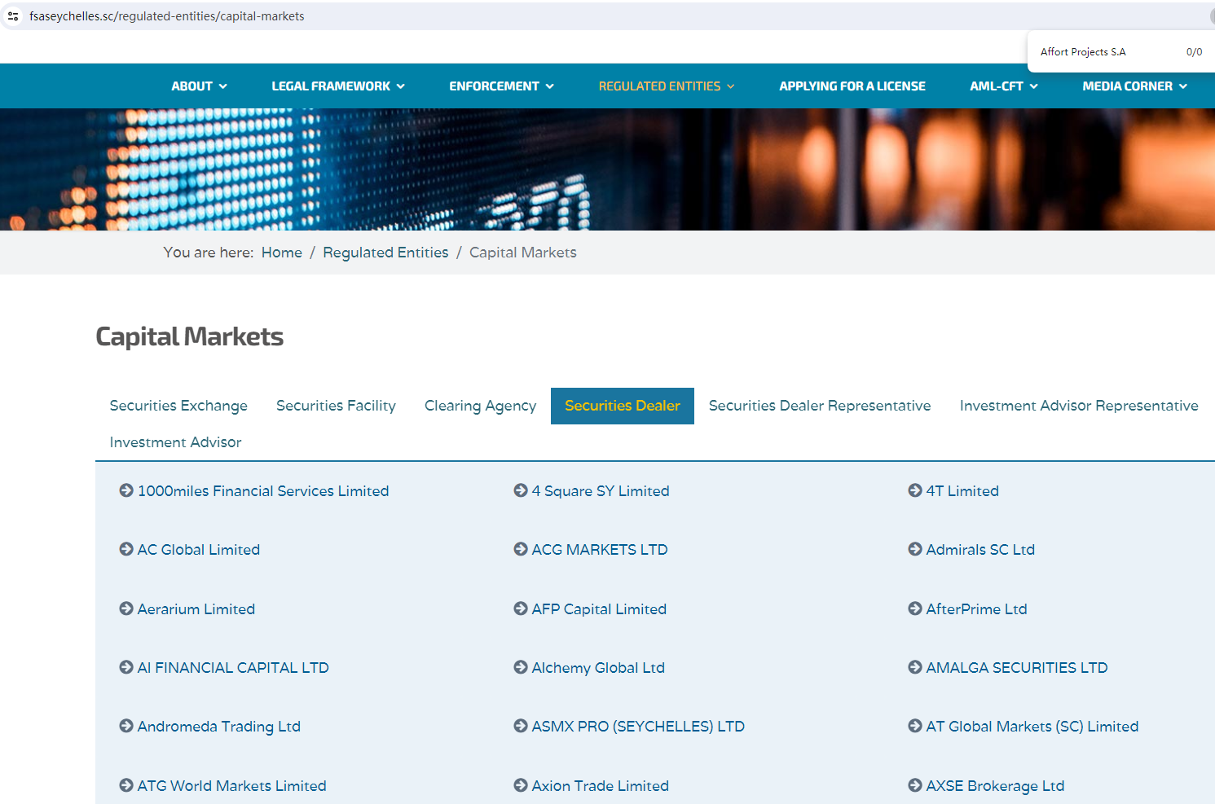Image resolution: width=1215 pixels, height=804 pixels.
Task: Click arrow icon next to ACG MARKETS LTD
Action: (521, 549)
